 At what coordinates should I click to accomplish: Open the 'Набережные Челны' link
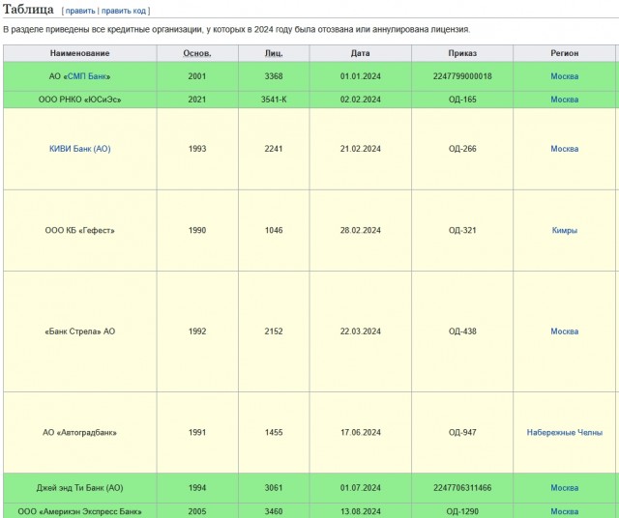tap(565, 432)
